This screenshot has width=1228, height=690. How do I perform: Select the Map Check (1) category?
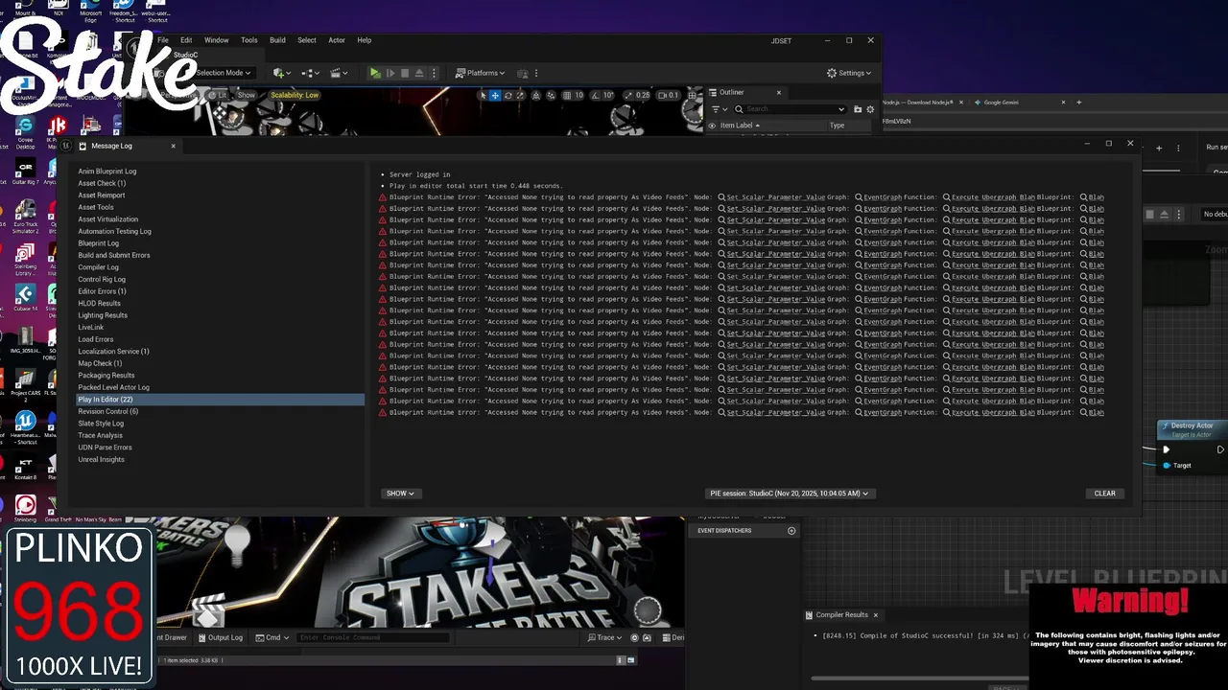click(x=100, y=363)
